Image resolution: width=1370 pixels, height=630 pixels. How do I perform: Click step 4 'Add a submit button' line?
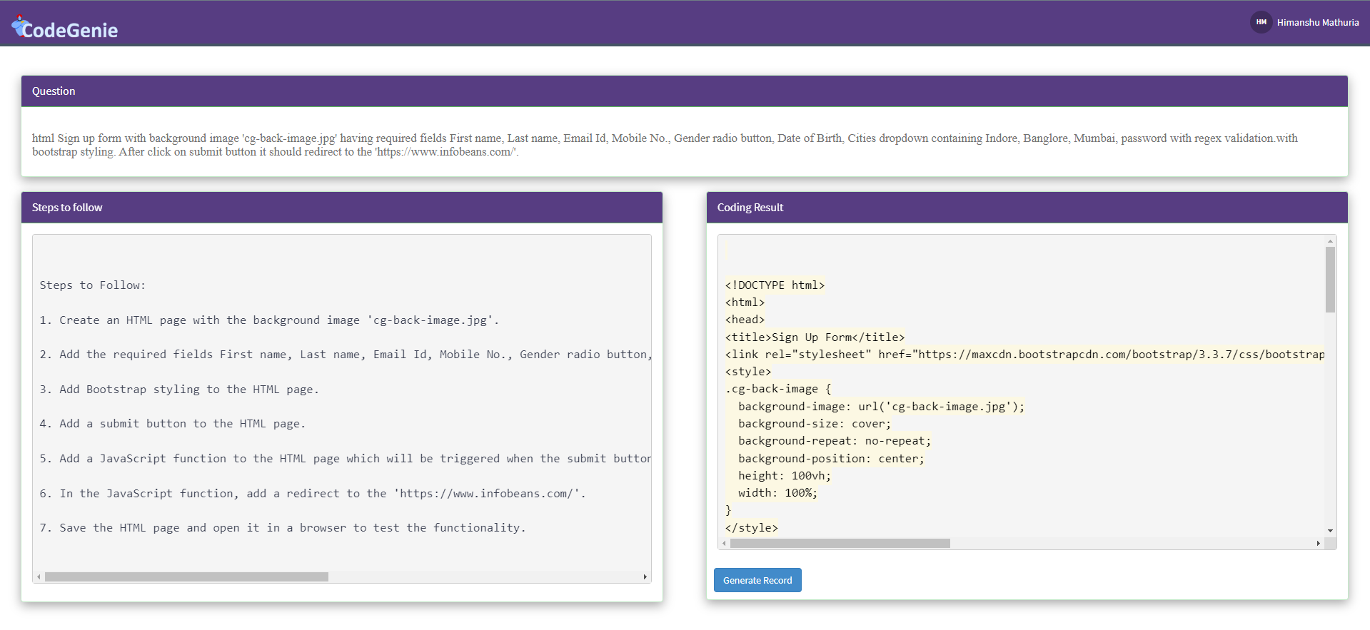pyautogui.click(x=173, y=424)
